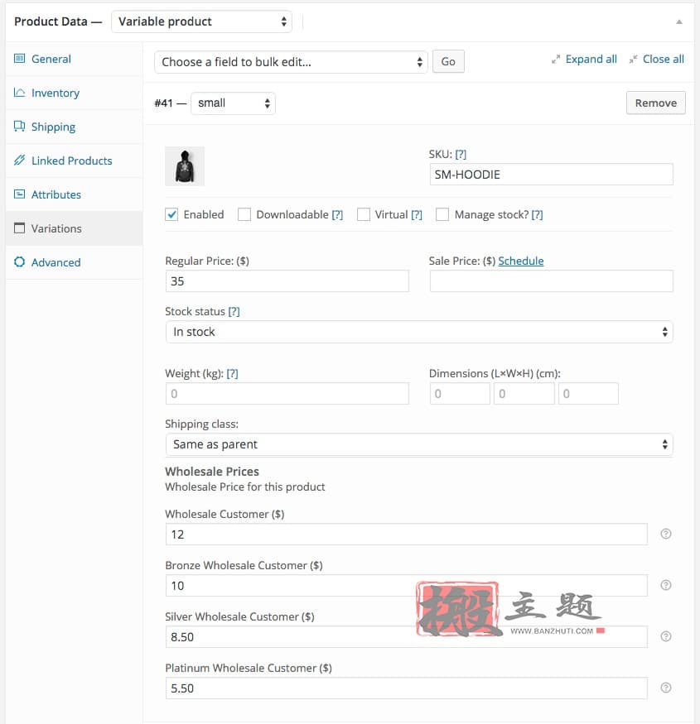Click the Remove variation button
This screenshot has height=724, width=700.
click(x=655, y=103)
